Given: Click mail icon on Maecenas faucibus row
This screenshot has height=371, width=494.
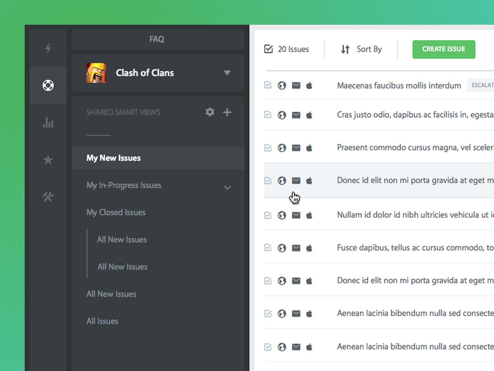Looking at the screenshot, I should click(x=296, y=86).
